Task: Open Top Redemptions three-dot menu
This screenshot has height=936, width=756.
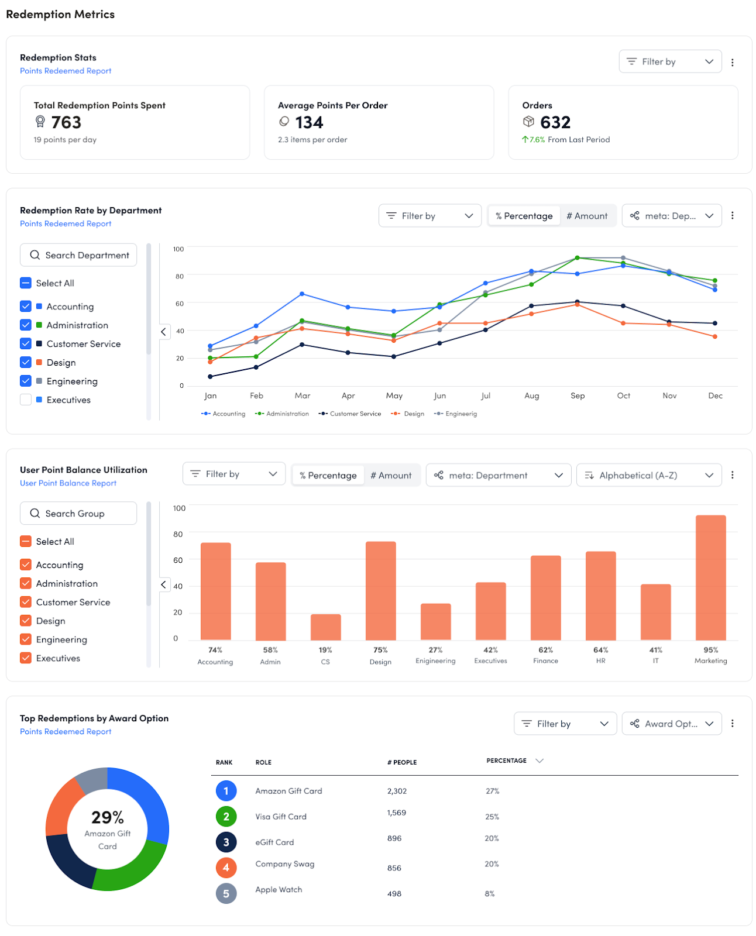Action: click(732, 724)
